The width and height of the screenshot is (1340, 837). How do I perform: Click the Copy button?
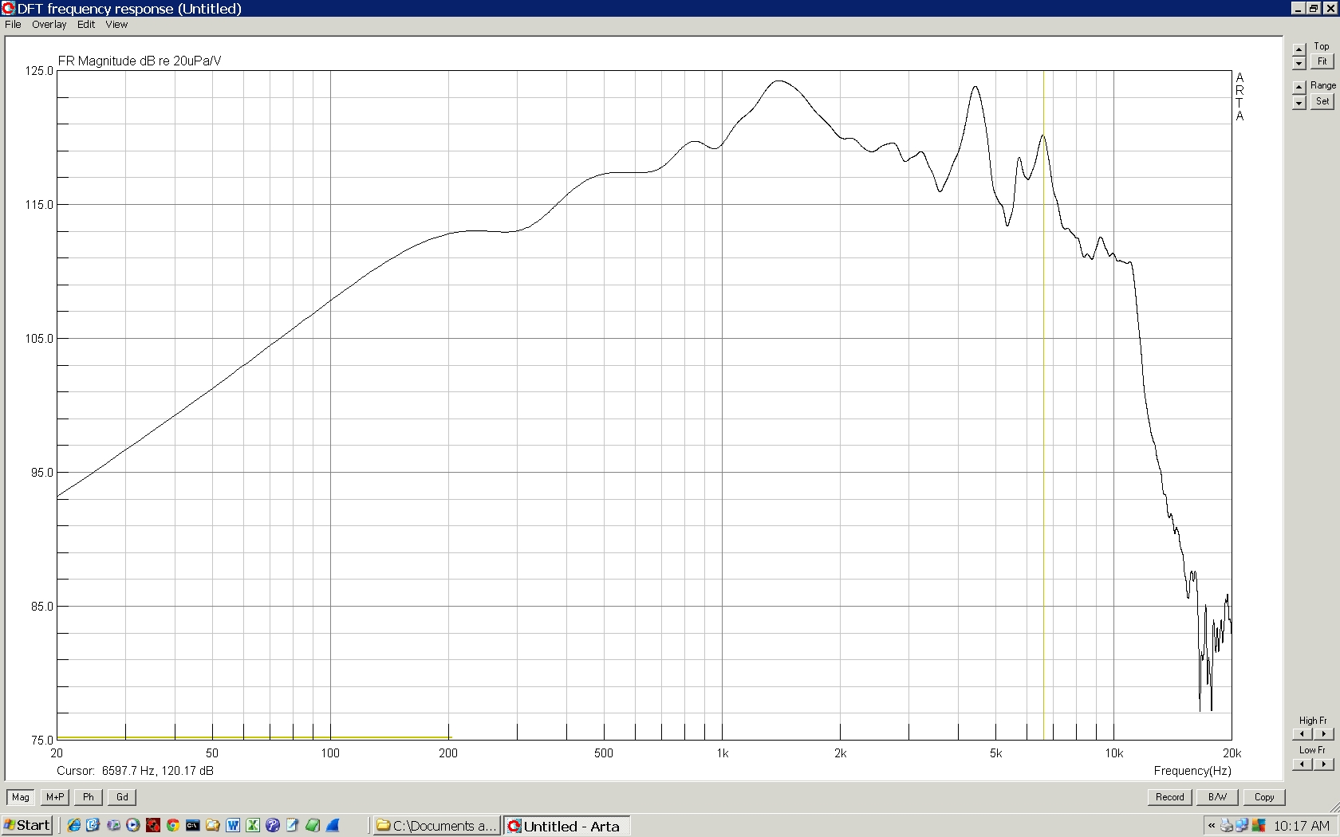tap(1264, 797)
